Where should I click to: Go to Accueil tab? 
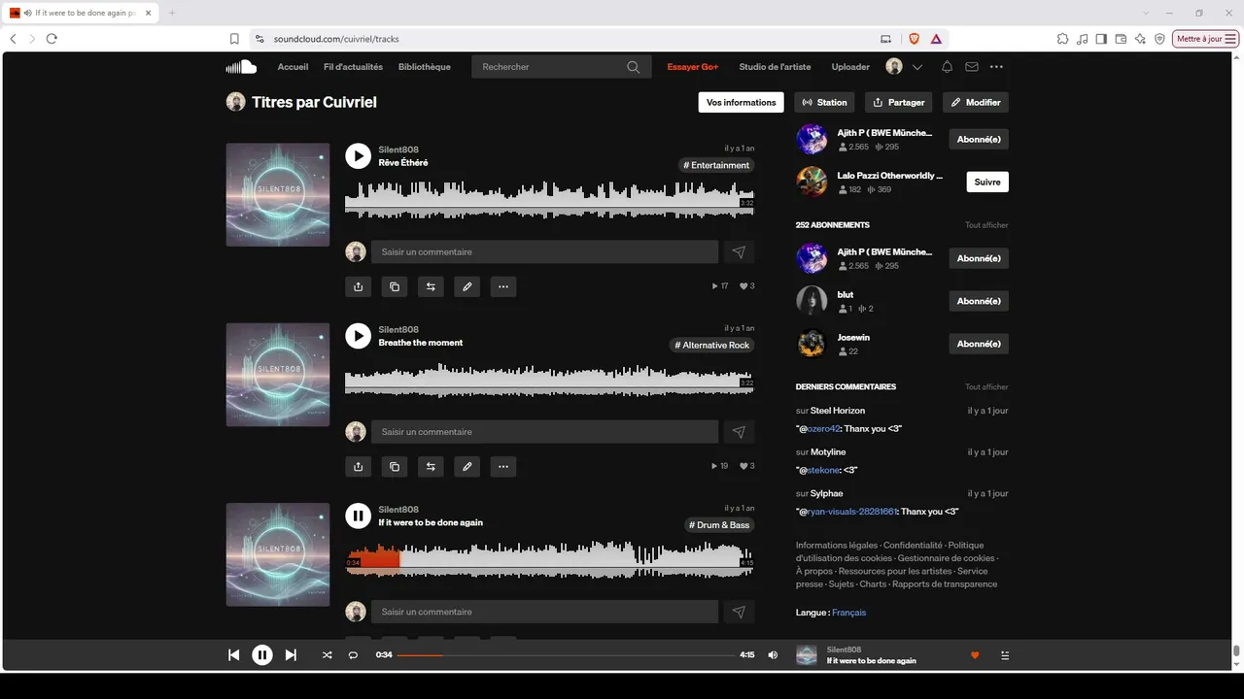[x=293, y=67]
